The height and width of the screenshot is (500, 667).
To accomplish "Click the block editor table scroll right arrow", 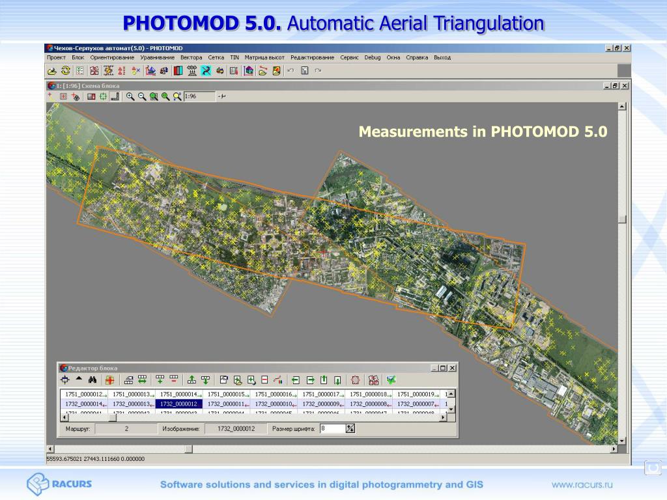I will pos(444,418).
